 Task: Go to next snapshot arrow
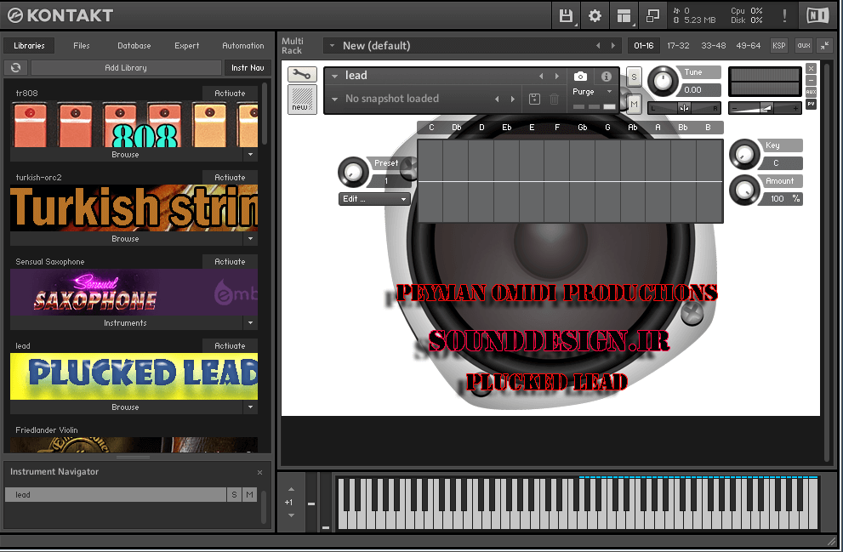(513, 99)
